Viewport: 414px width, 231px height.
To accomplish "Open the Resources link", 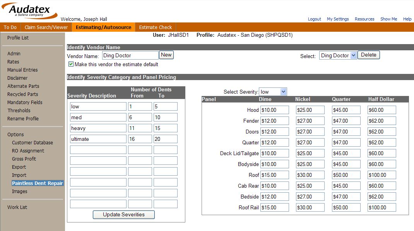I will [x=364, y=19].
